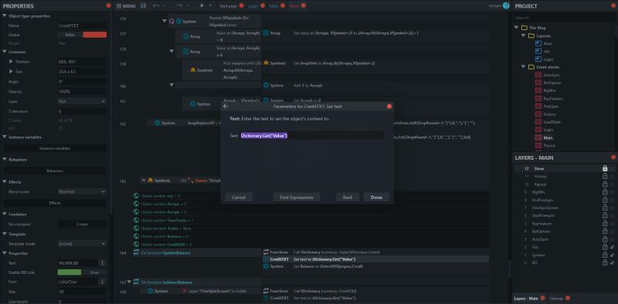Click the Find Expressions button
The width and height of the screenshot is (618, 304).
click(297, 198)
